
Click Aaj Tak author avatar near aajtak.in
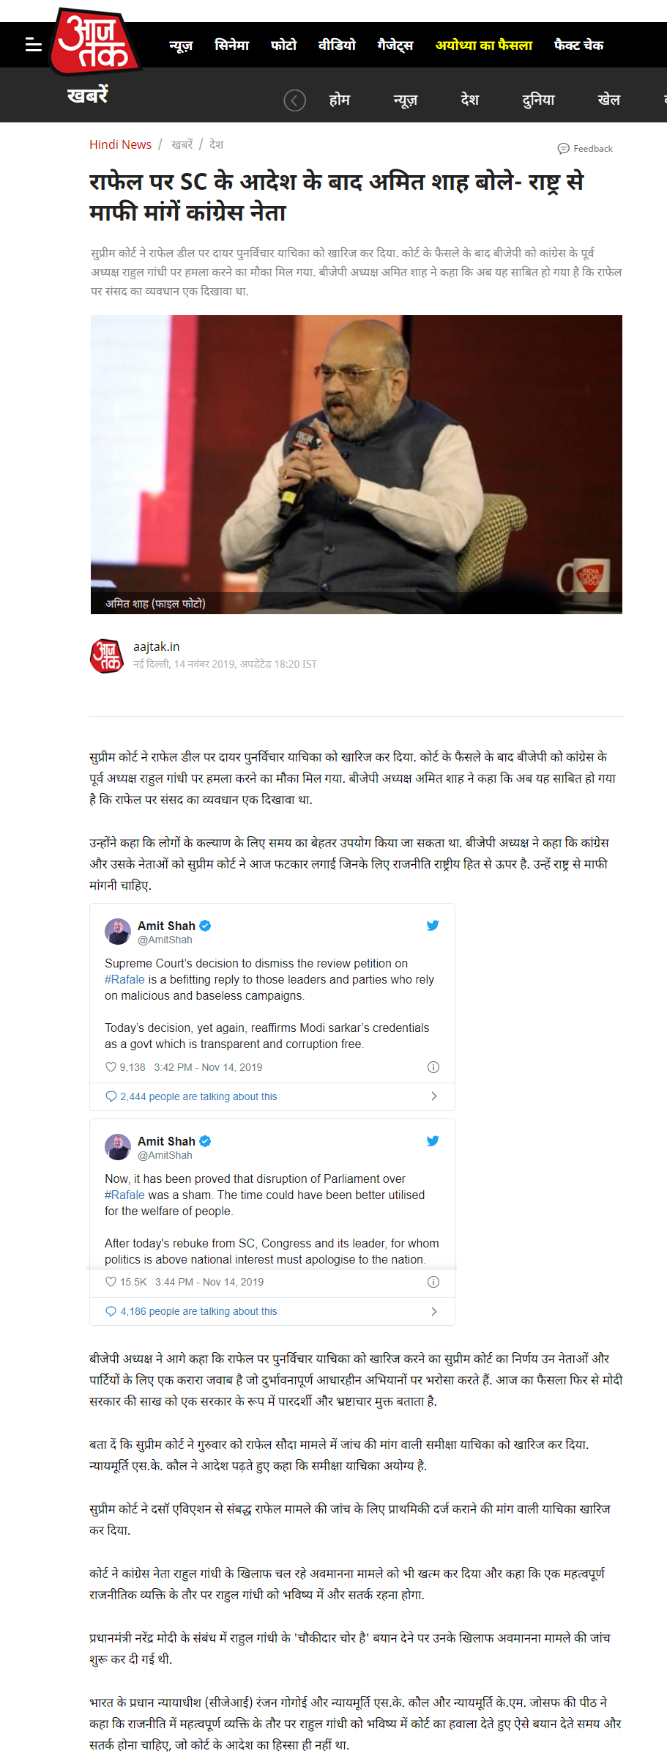click(x=107, y=655)
